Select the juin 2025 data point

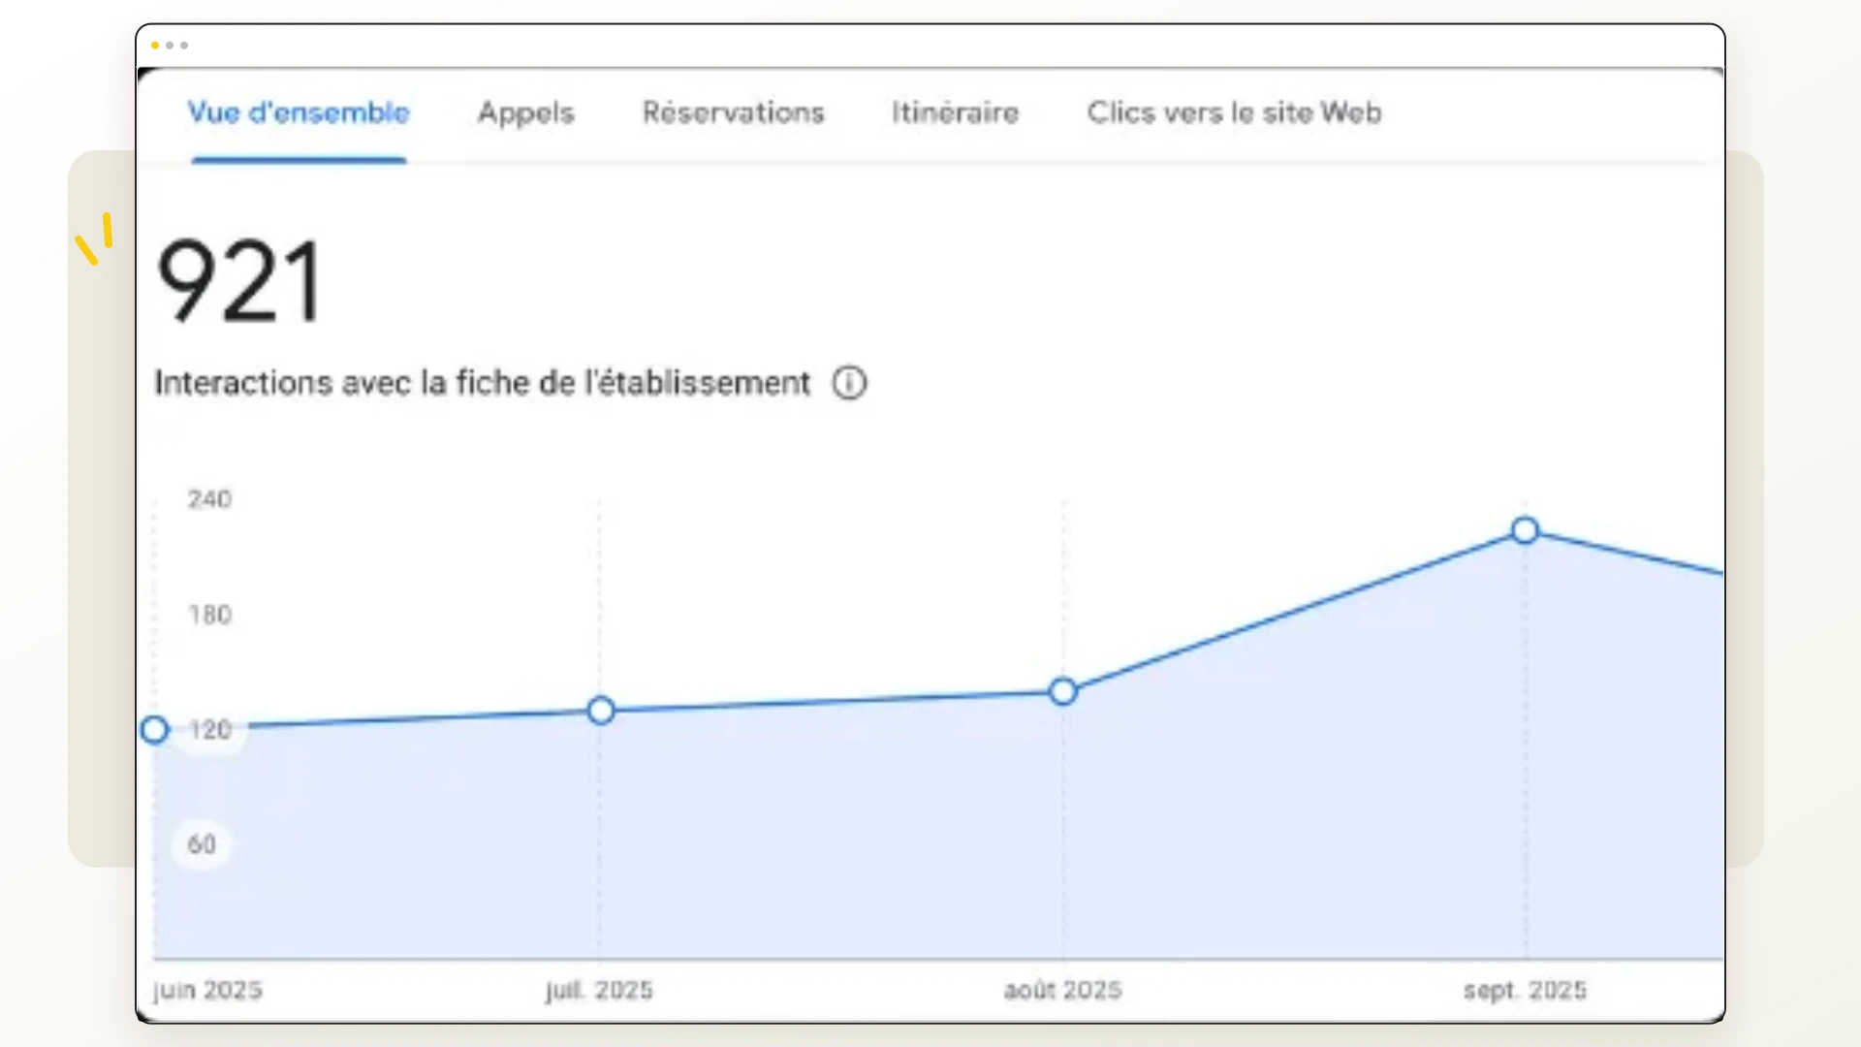154,730
